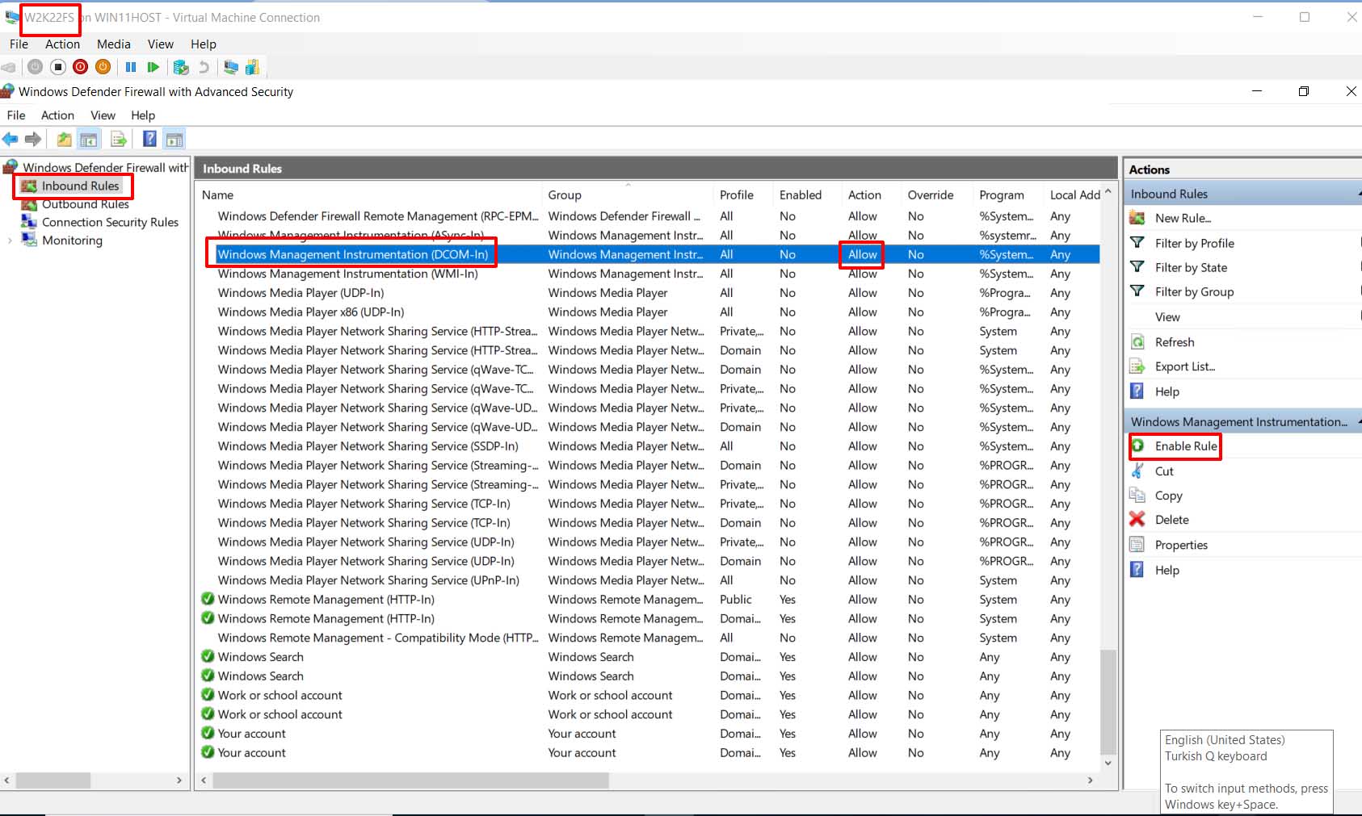Viewport: 1362px width, 816px height.
Task: Click the blue question mark Help toolbar icon
Action: coord(149,139)
